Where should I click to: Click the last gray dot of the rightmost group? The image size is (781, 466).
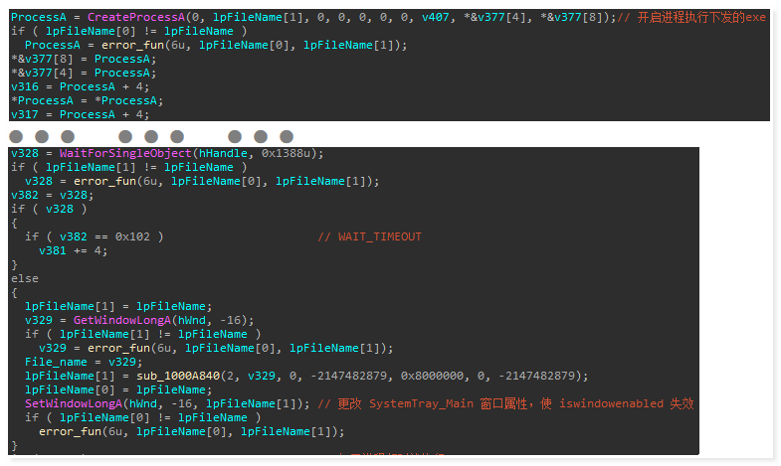(x=287, y=136)
